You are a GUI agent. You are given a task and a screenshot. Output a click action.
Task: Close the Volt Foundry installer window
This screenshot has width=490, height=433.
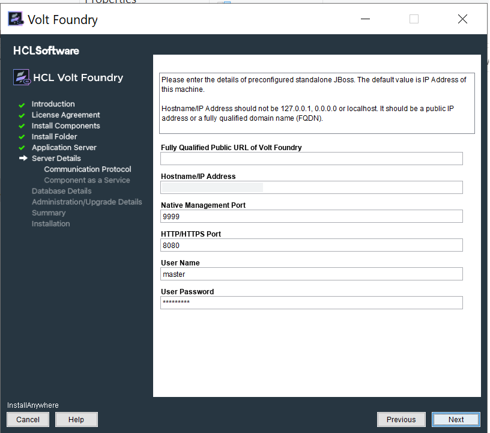(x=462, y=19)
